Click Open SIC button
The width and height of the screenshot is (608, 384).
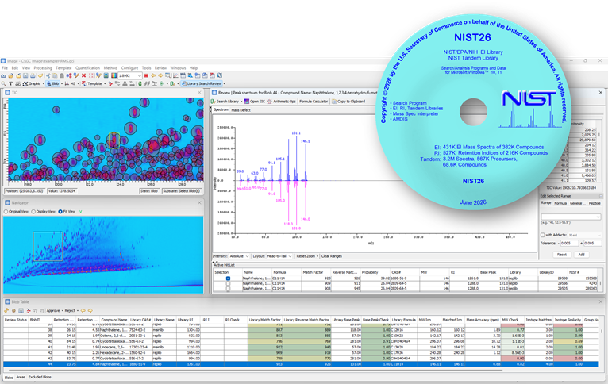coord(254,101)
